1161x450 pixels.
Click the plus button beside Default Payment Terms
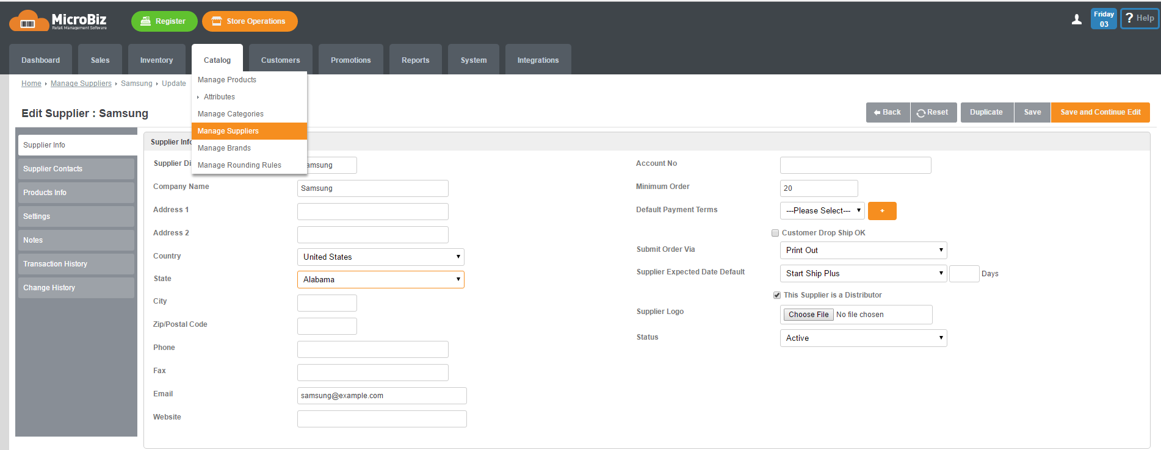[x=882, y=211]
